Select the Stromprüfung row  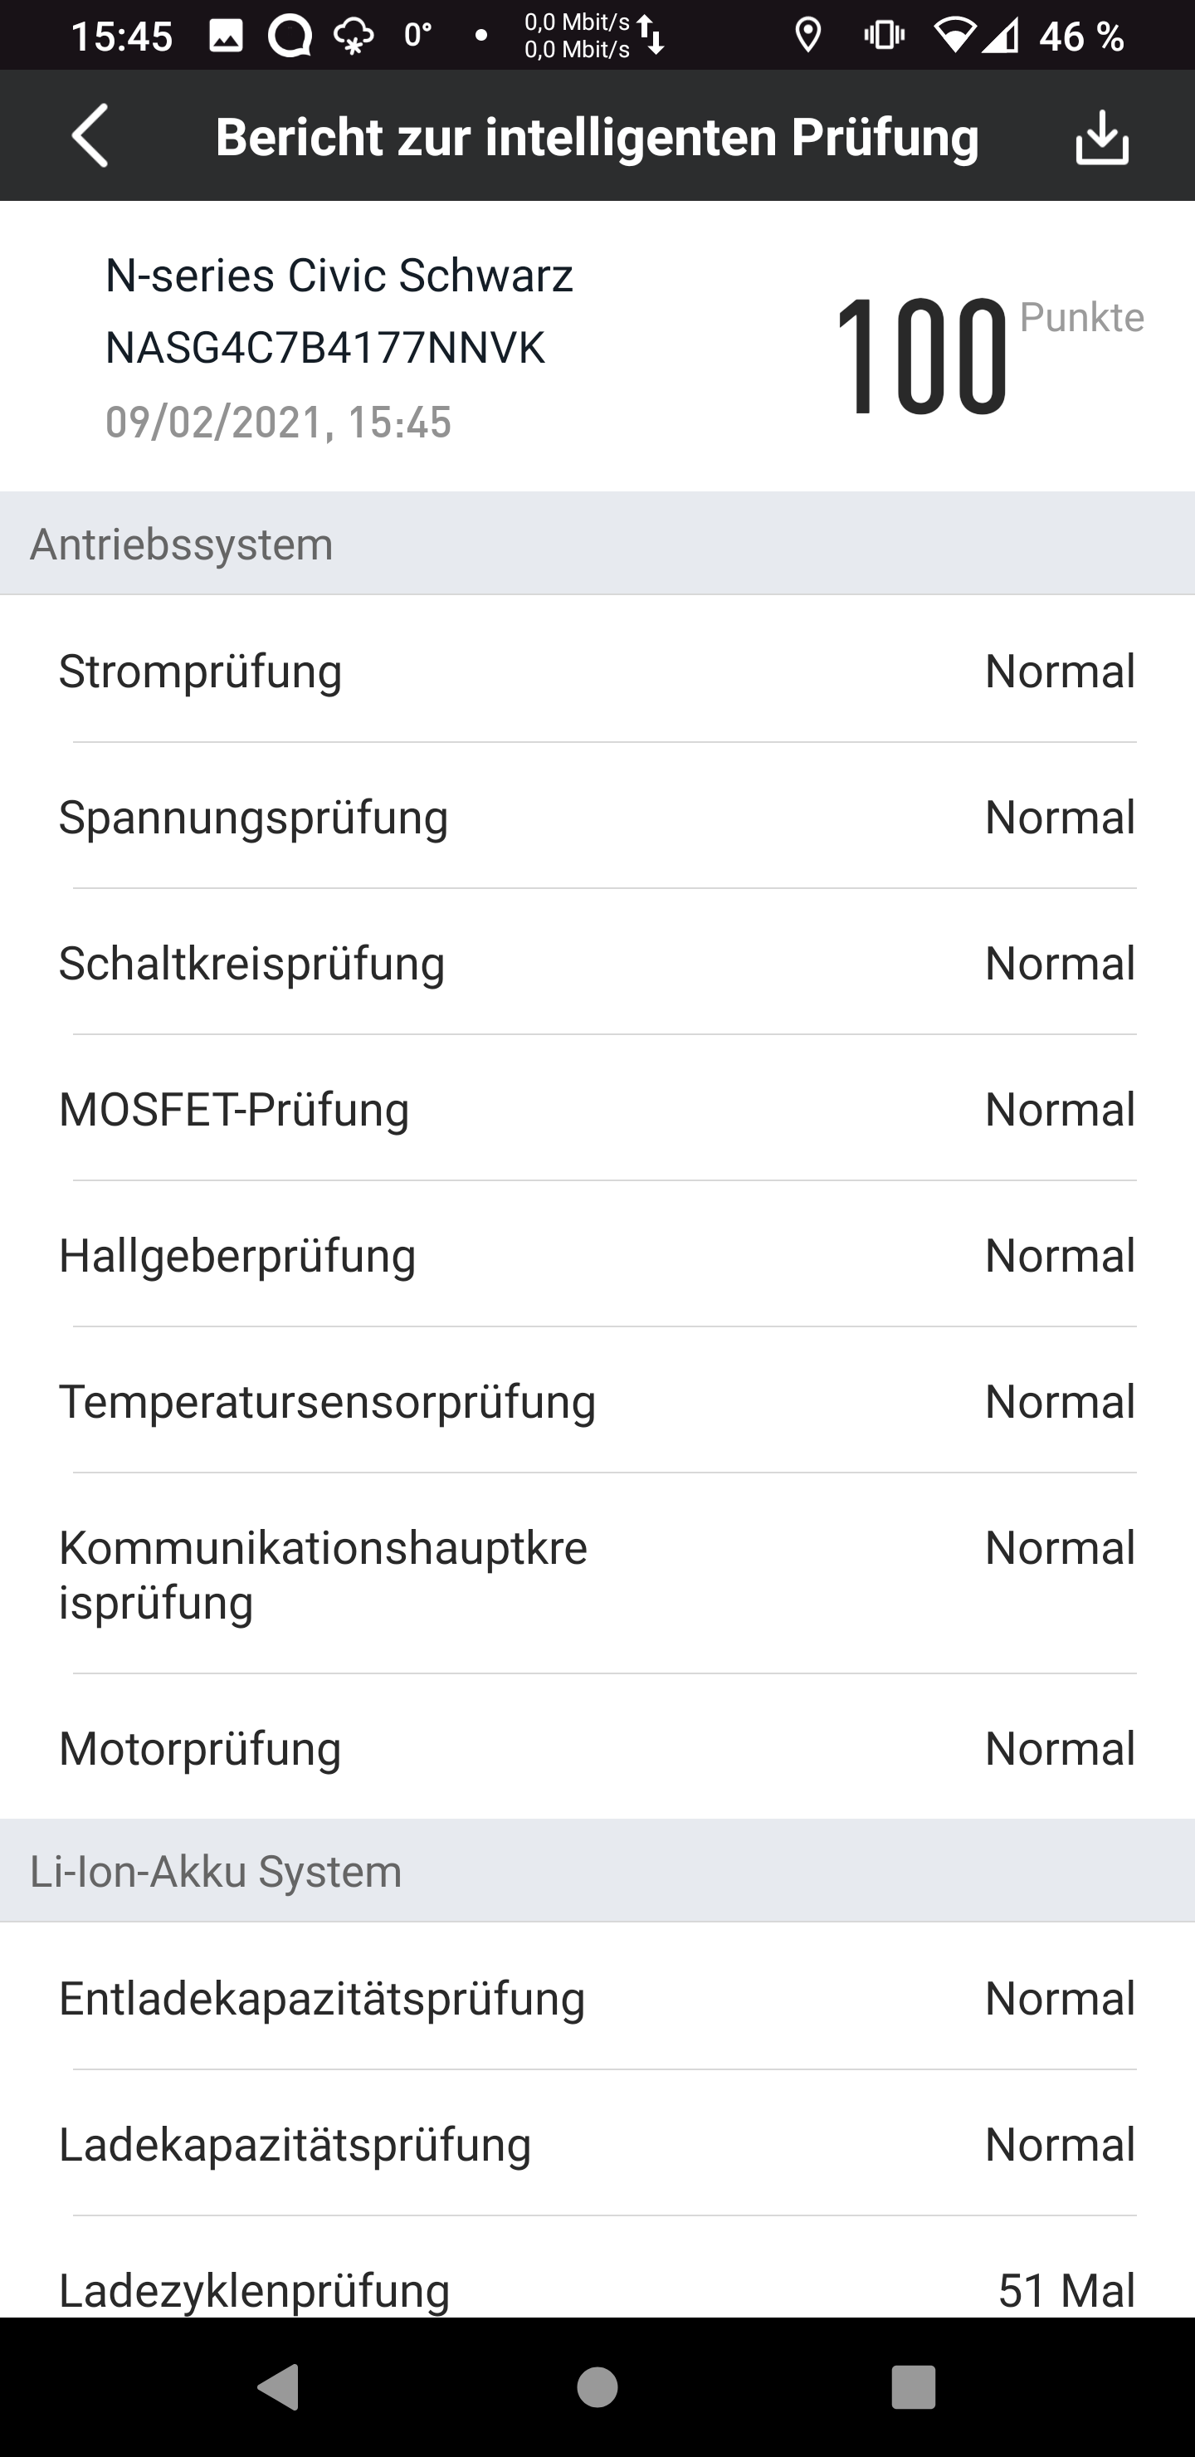point(597,671)
